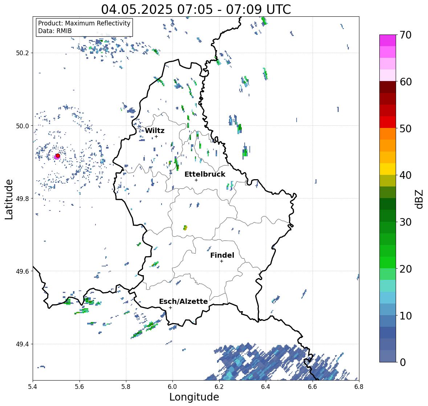
Task: Click the 49.8 latitude tick label
Action: click(23, 198)
